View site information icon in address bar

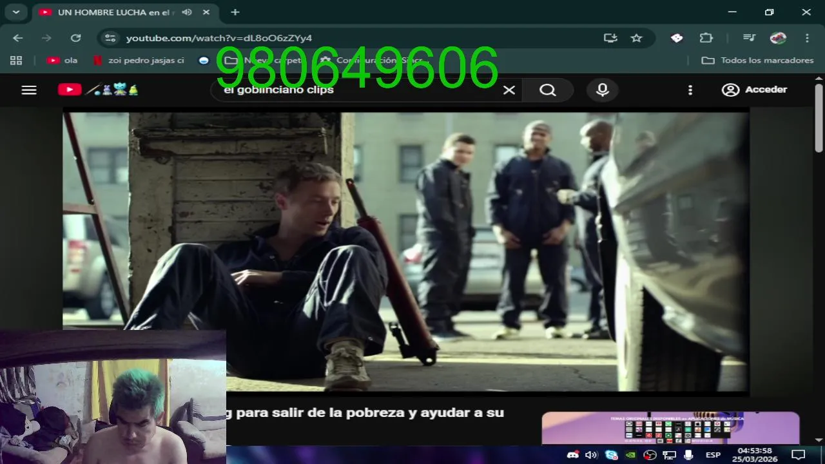110,38
